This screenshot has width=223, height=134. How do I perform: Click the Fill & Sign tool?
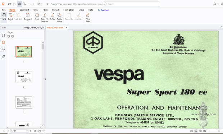tap(88, 18)
